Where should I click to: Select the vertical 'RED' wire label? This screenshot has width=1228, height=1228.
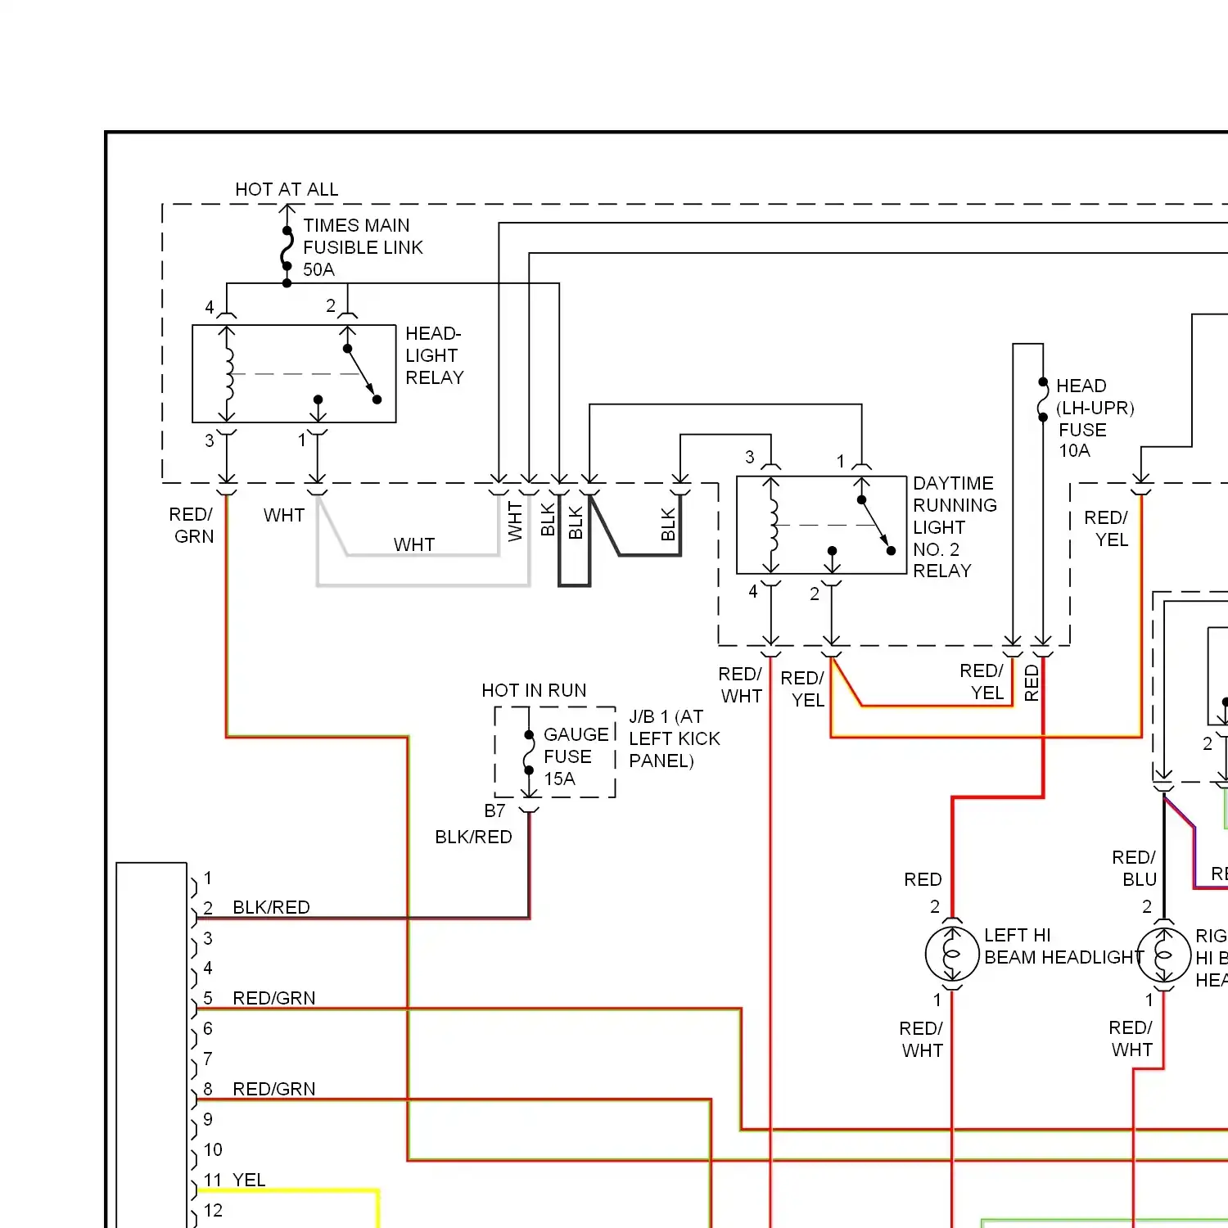1032,683
